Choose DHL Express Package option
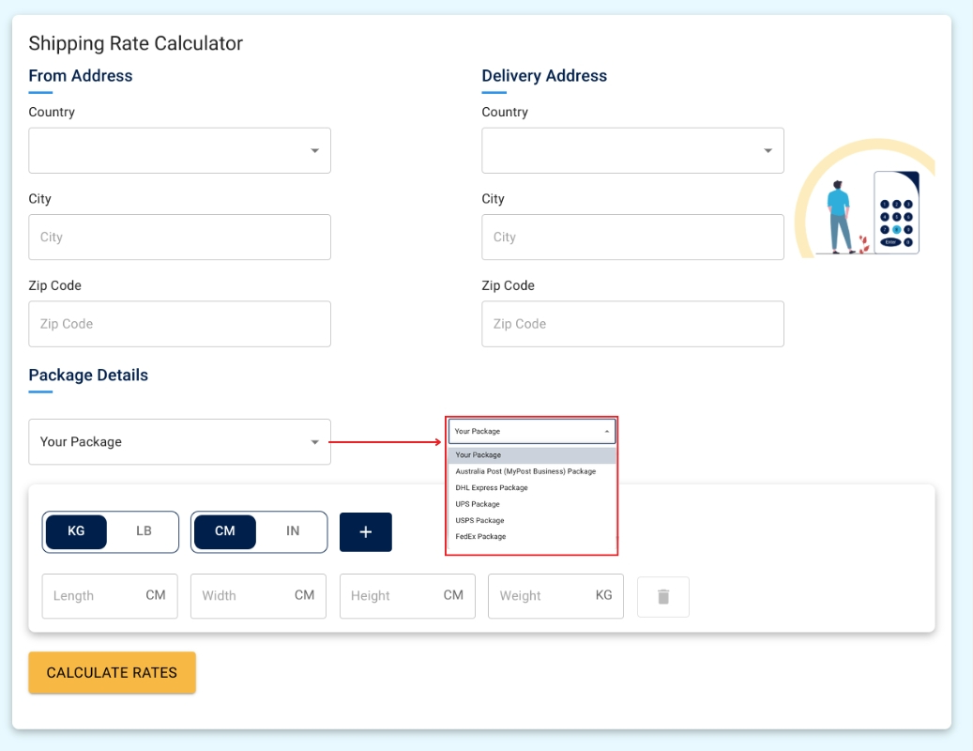 (532, 488)
